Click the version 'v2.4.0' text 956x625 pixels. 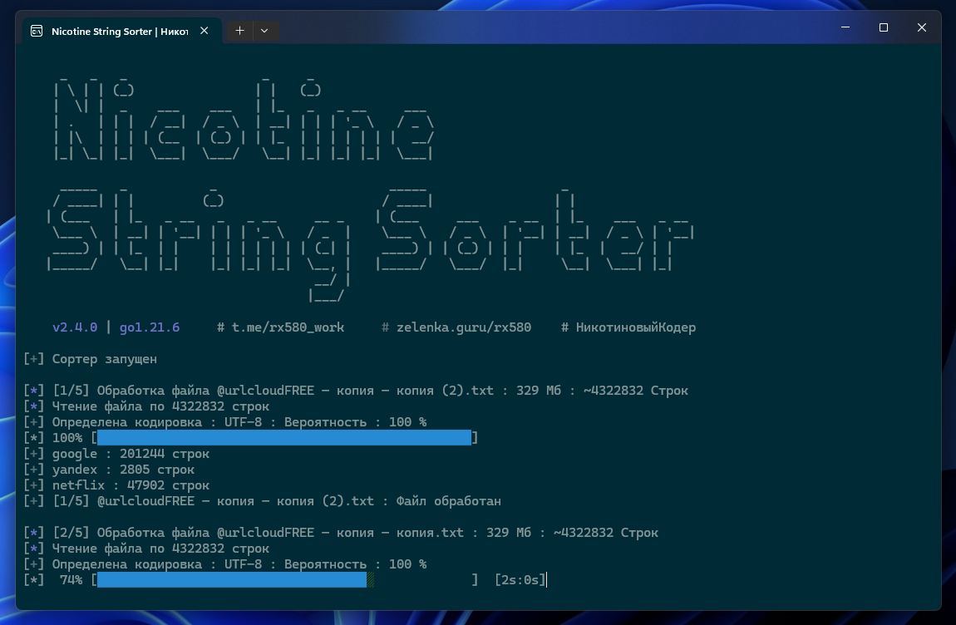(75, 327)
